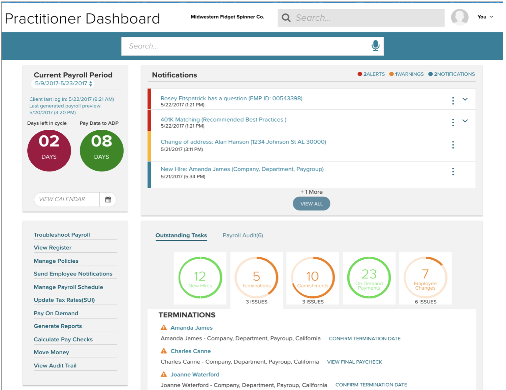
Task: Expand the 401K Matching notification
Action: pos(465,121)
